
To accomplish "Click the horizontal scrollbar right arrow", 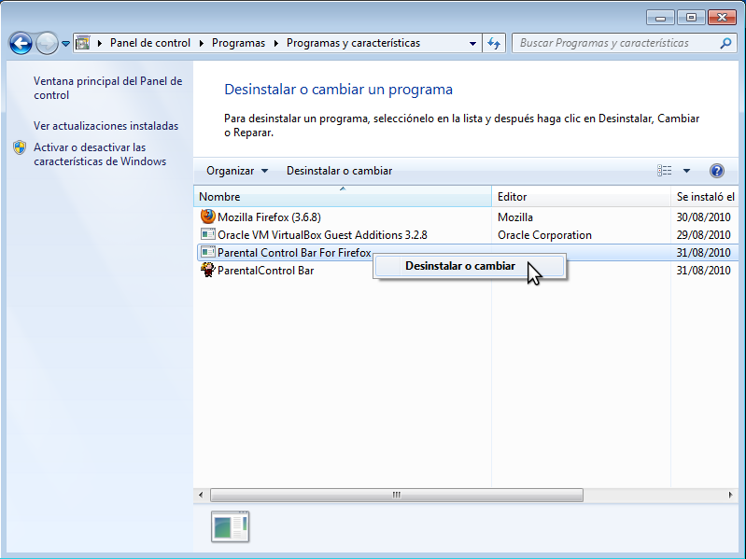I will click(x=730, y=495).
